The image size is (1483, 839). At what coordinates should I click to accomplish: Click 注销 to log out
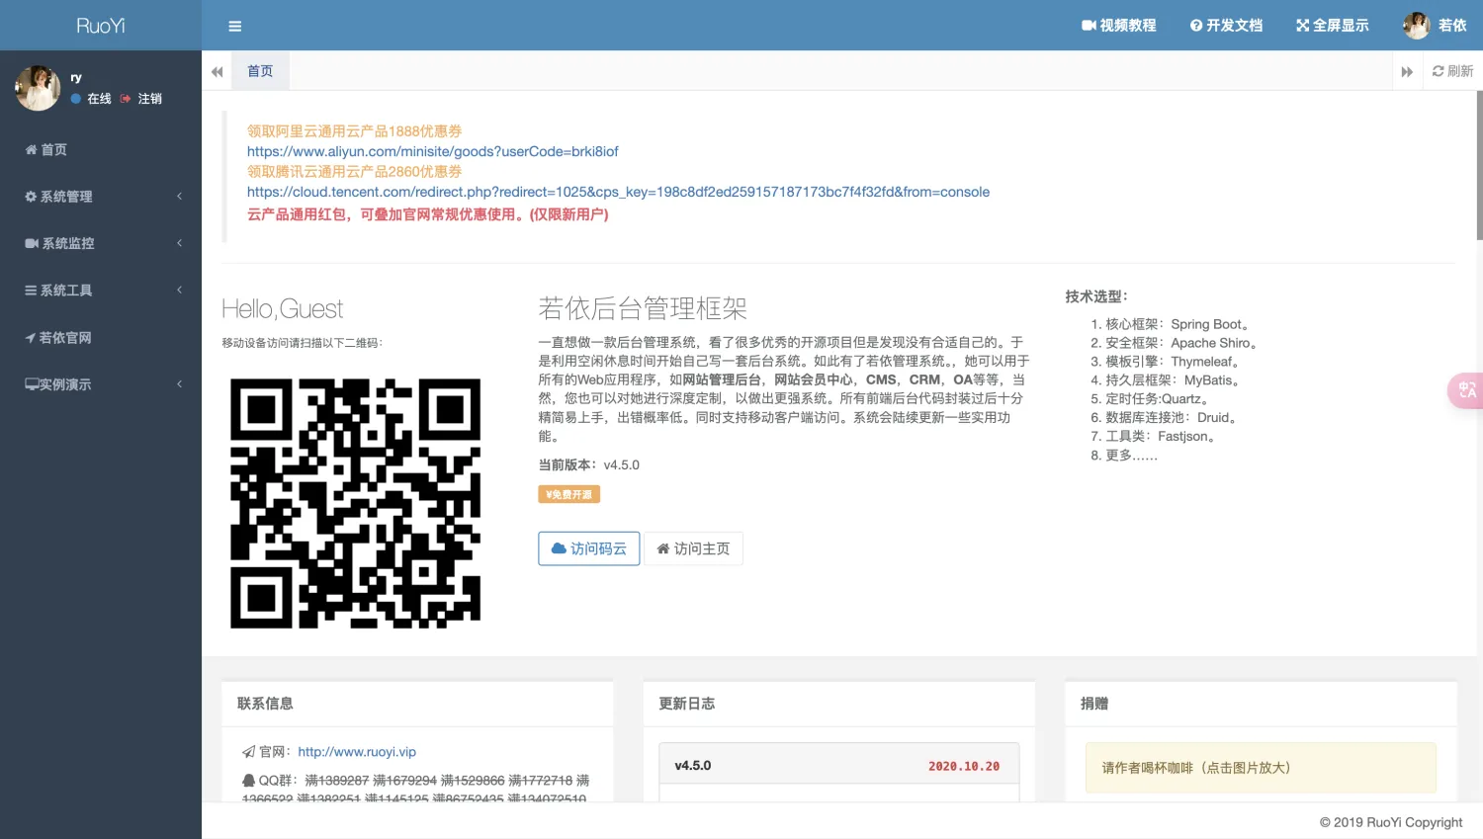141,99
